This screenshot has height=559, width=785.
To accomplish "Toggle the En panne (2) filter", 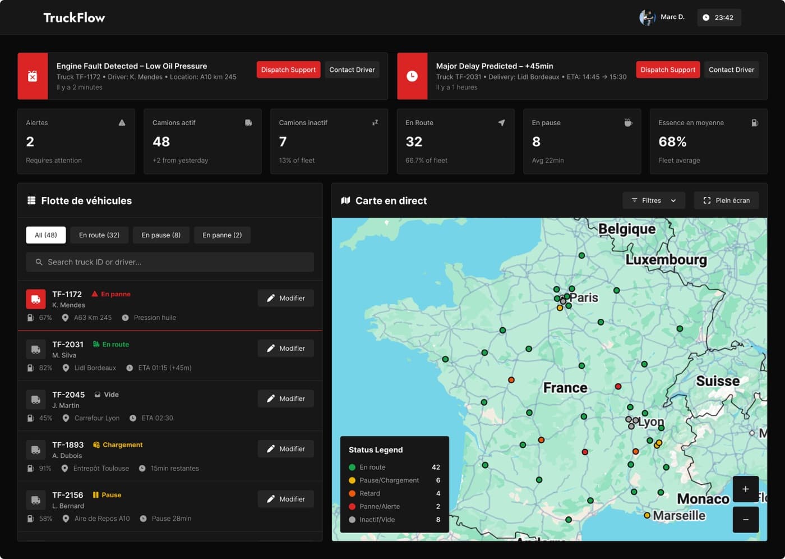I will click(x=222, y=235).
